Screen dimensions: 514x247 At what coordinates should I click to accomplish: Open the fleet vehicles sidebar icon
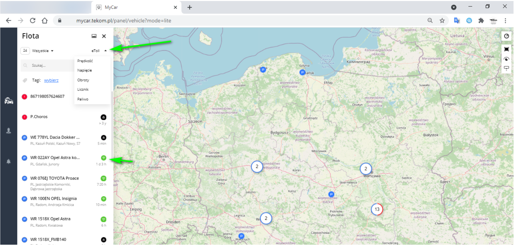(x=9, y=101)
